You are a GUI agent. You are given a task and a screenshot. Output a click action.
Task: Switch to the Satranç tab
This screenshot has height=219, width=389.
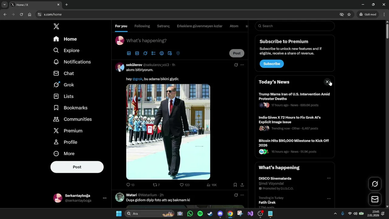point(163,26)
